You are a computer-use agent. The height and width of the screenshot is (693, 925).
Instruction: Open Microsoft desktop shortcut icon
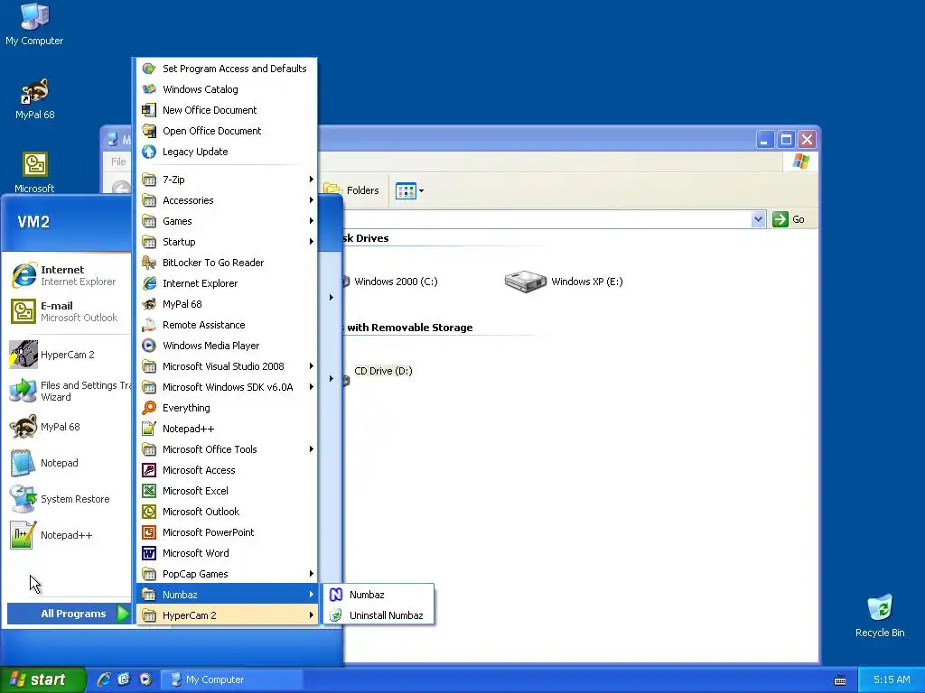[34, 172]
